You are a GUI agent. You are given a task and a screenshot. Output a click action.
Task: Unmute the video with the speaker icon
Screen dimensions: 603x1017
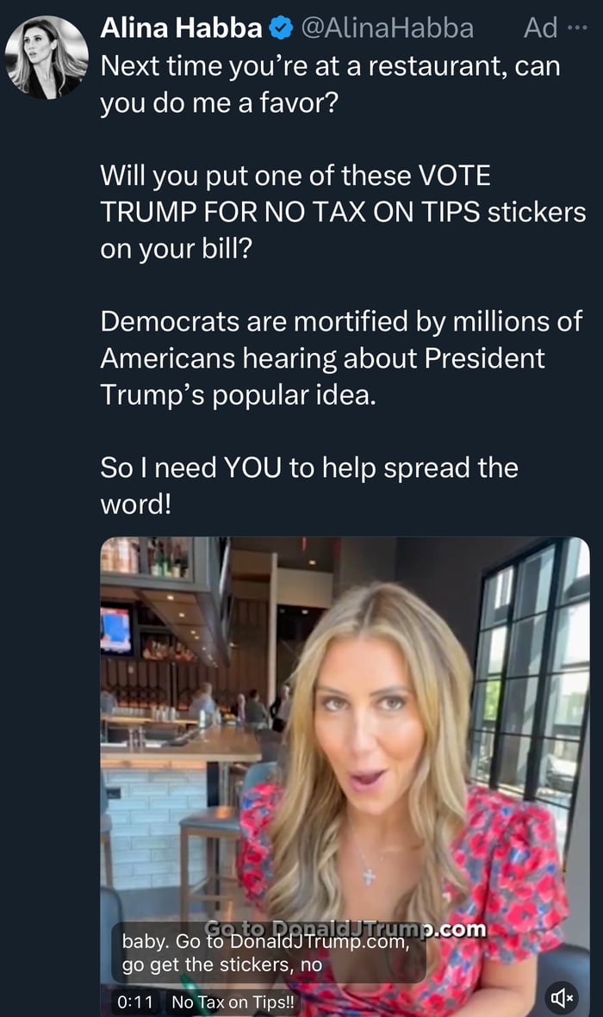pyautogui.click(x=563, y=998)
